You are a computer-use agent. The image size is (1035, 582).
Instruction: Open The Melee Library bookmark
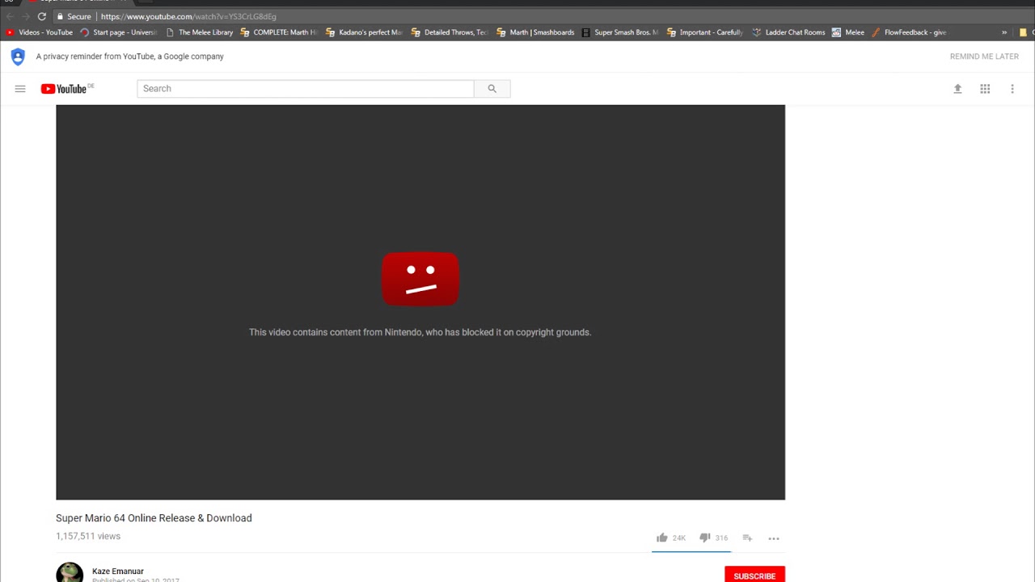(x=199, y=32)
